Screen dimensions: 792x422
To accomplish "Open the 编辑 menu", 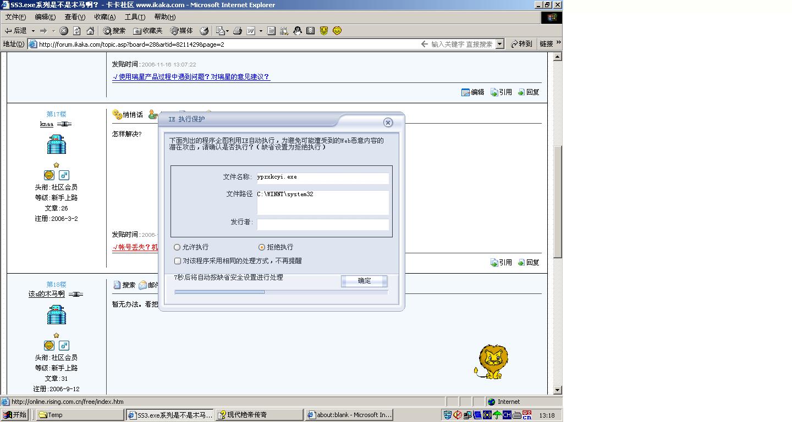I will (45, 17).
